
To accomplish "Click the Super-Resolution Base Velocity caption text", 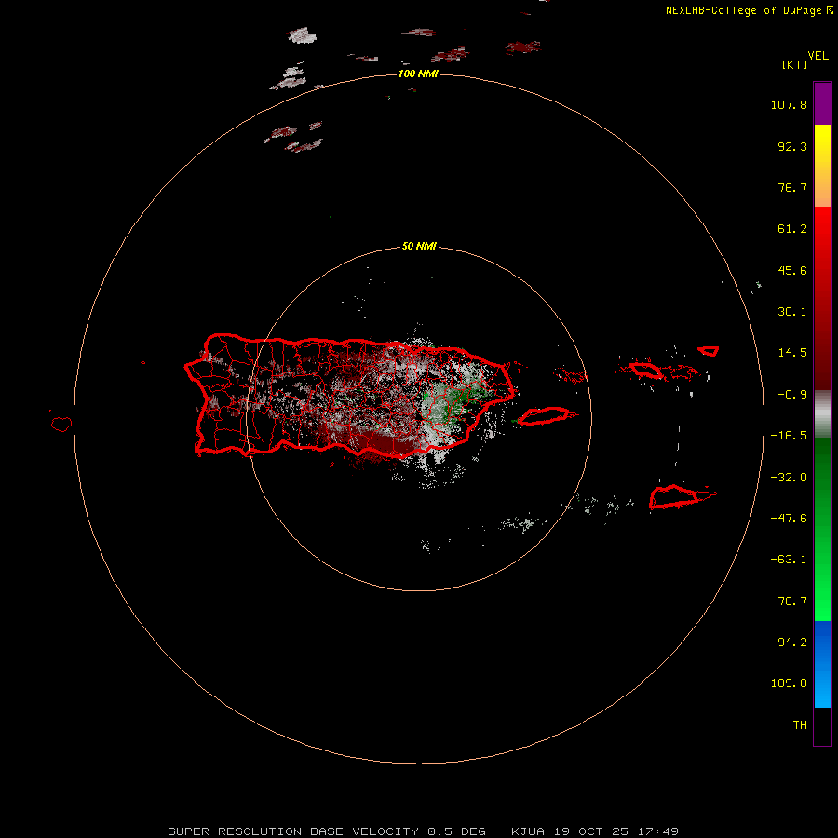I will tap(423, 831).
